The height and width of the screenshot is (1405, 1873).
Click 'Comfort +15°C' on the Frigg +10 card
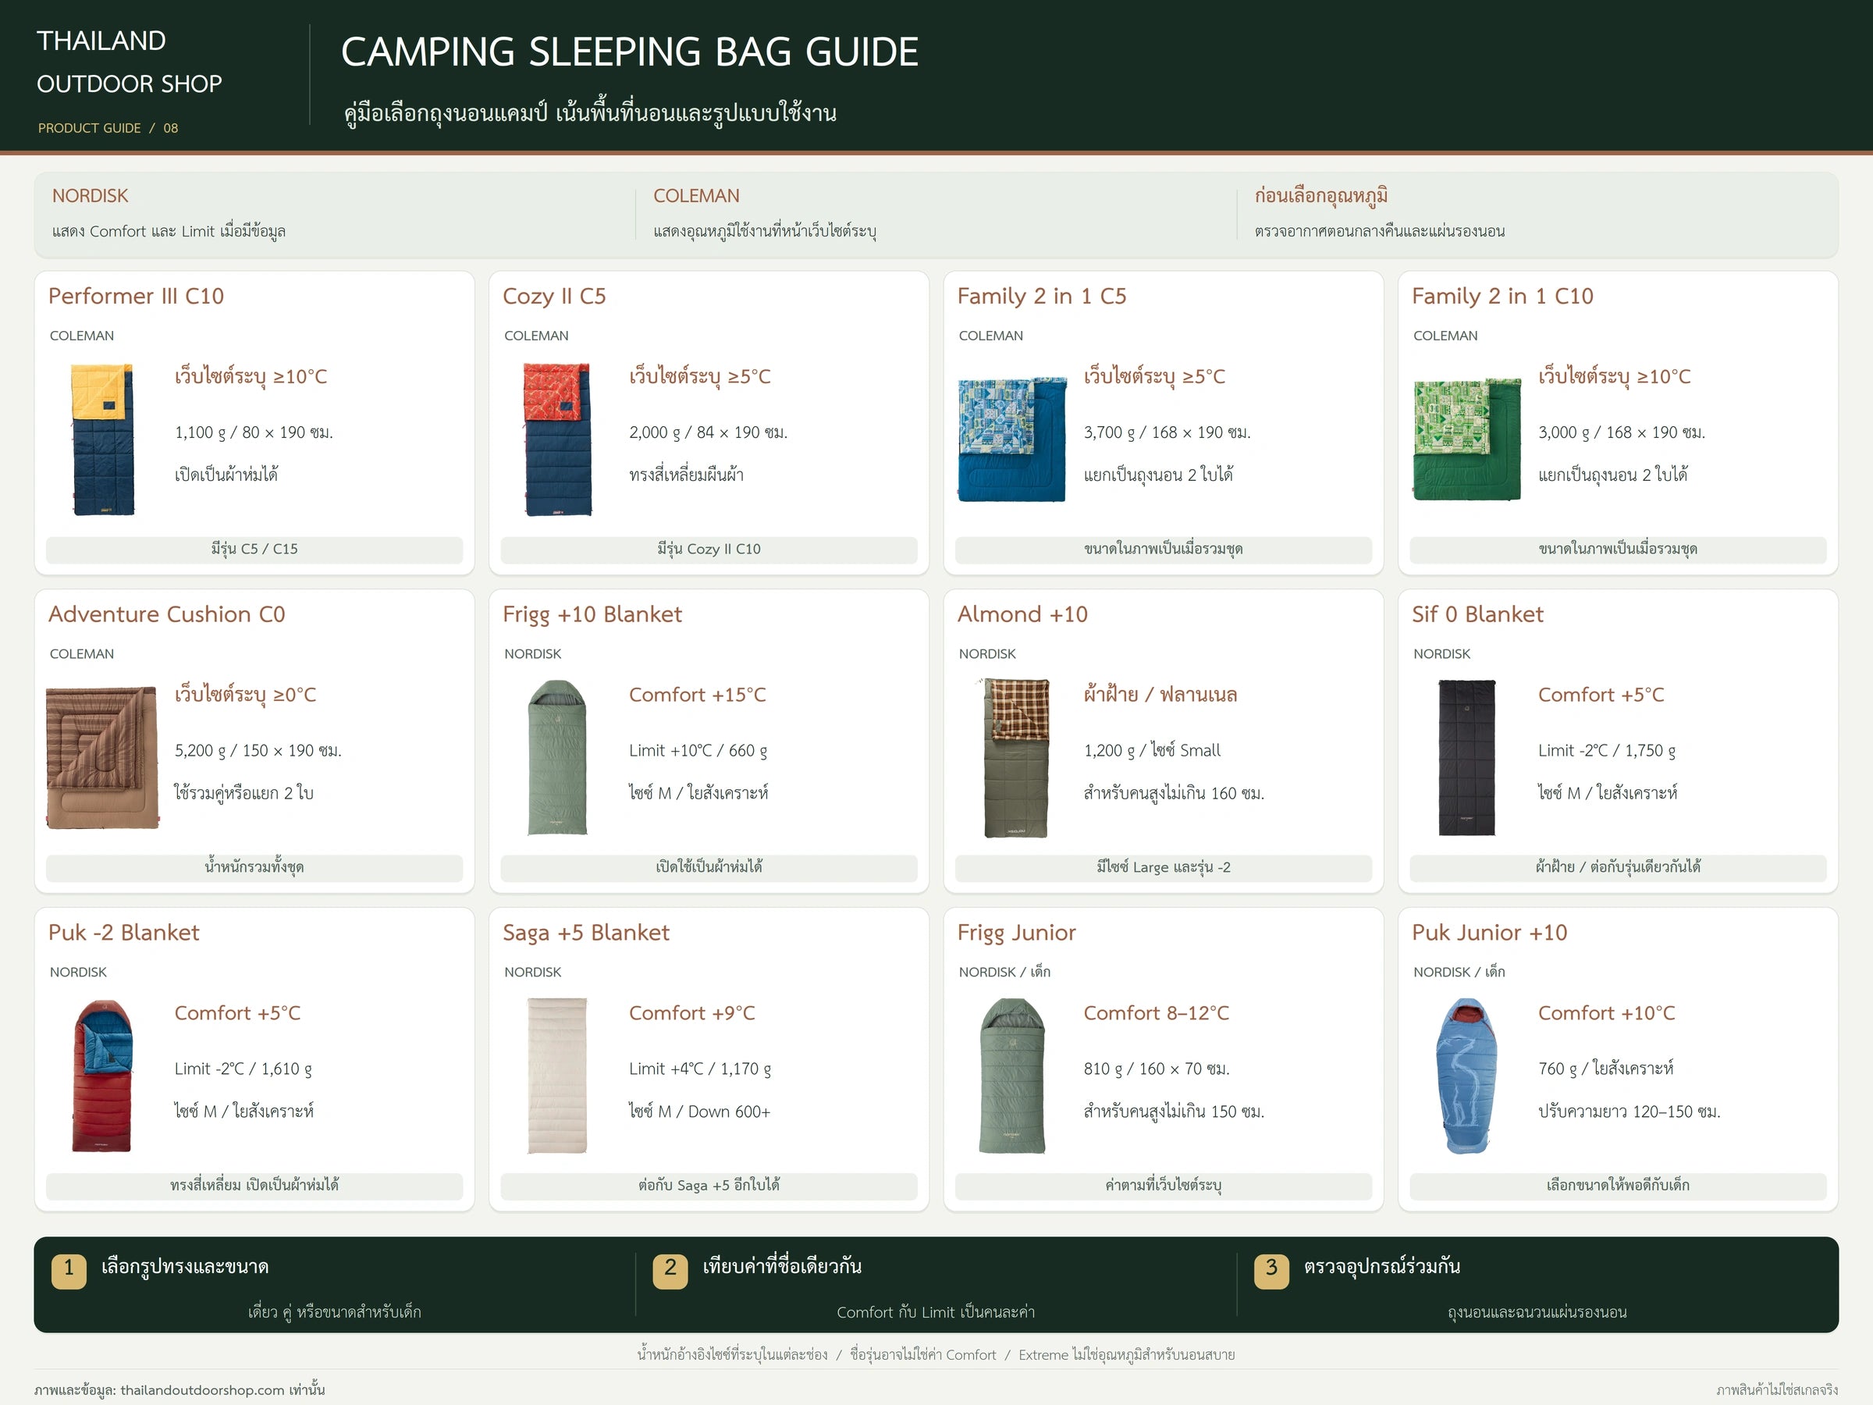click(x=697, y=695)
